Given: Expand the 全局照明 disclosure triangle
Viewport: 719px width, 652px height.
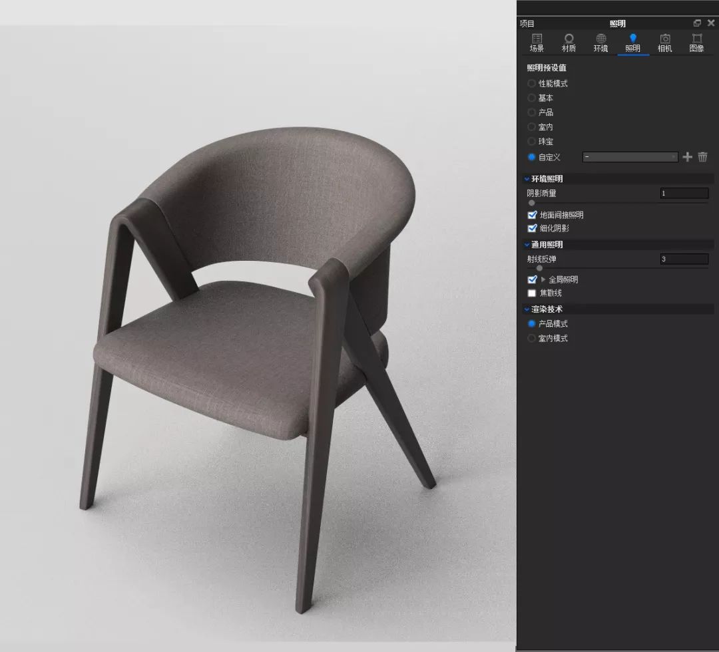Looking at the screenshot, I should coord(543,279).
